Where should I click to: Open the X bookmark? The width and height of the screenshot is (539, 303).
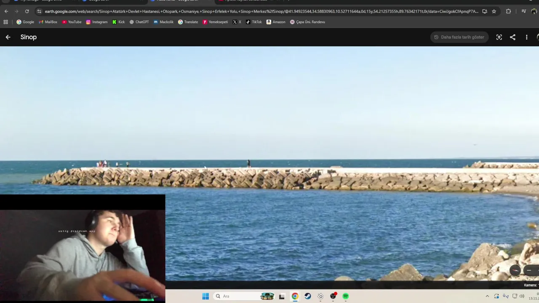[237, 22]
